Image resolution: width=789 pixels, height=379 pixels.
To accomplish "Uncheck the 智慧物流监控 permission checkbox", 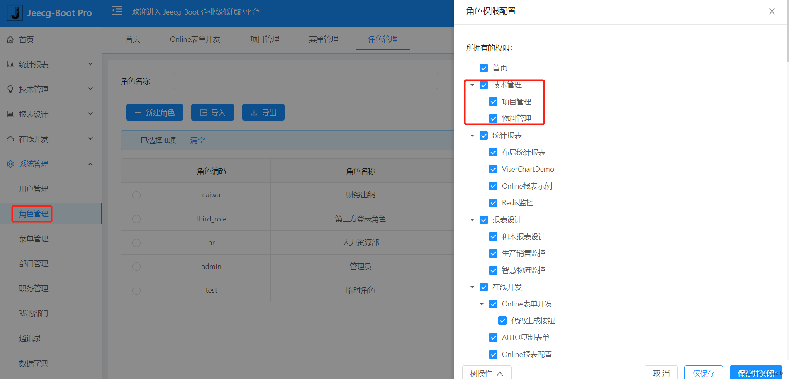I will click(493, 270).
